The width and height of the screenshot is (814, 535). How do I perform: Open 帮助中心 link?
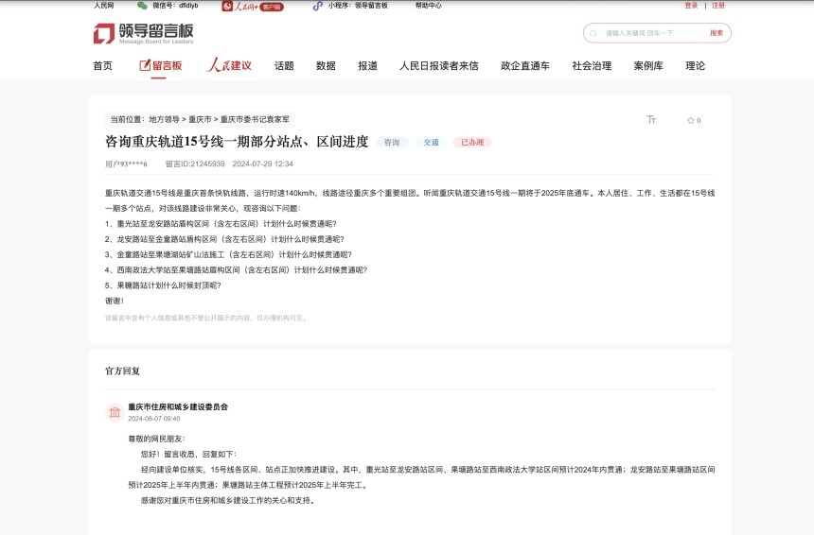[428, 6]
